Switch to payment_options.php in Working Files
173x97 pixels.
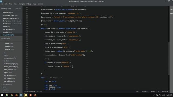[x=11, y=18]
